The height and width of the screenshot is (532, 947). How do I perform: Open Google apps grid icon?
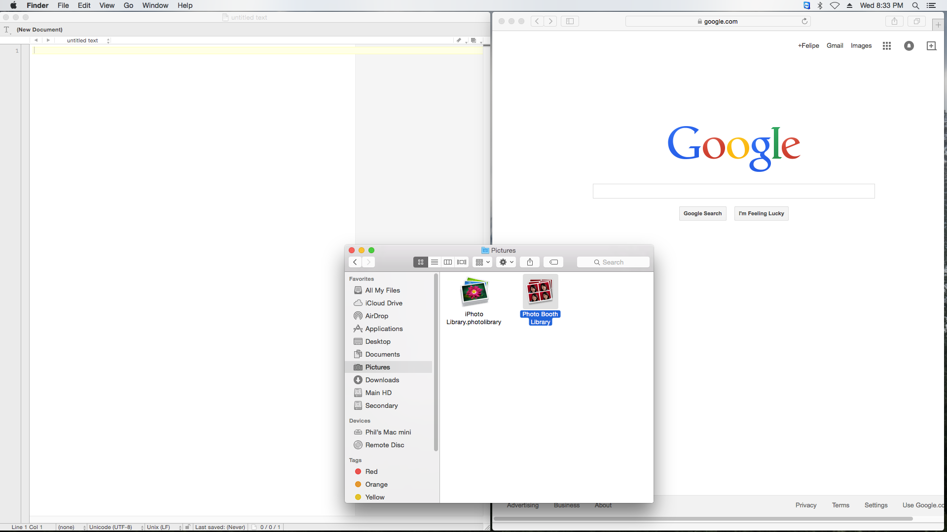click(x=886, y=46)
